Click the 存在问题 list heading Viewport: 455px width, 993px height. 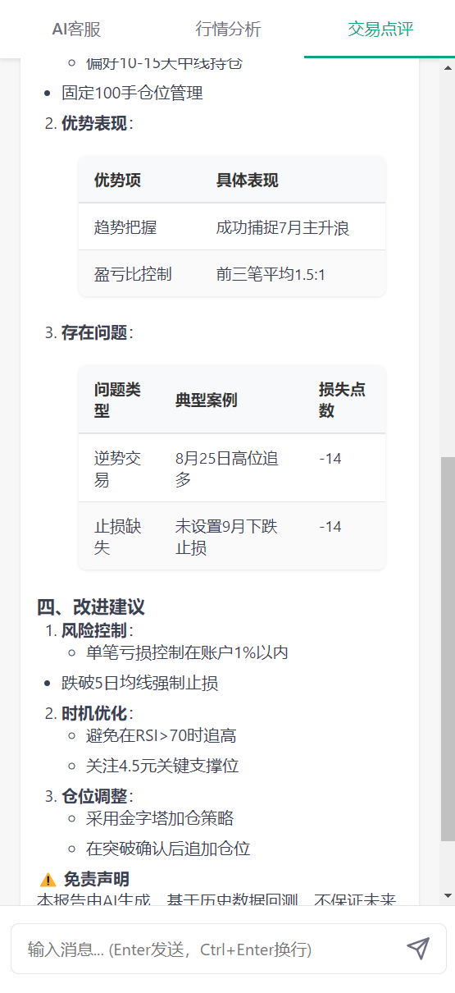[x=97, y=332]
